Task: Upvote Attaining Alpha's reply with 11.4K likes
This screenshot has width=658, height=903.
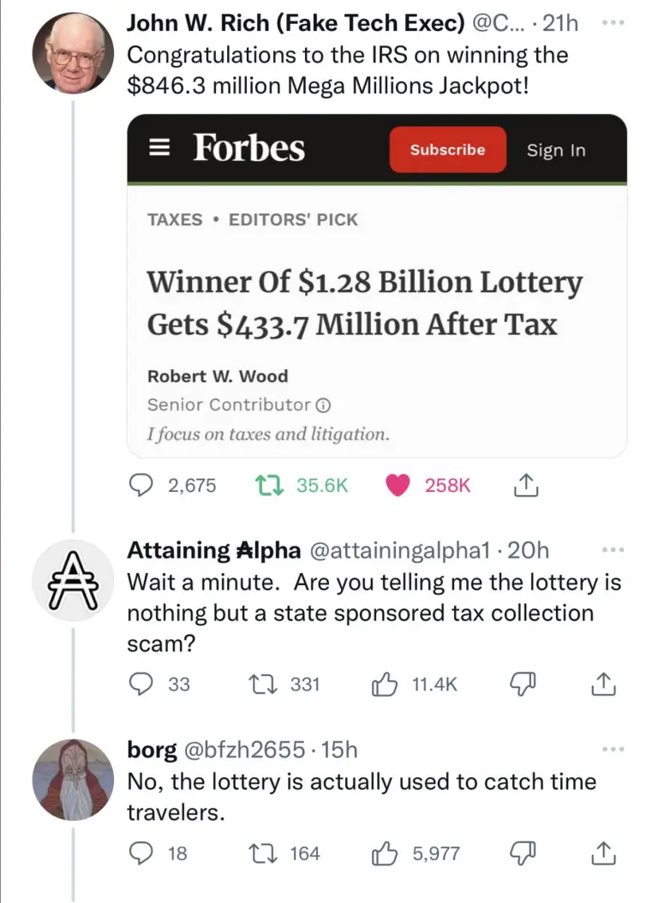Action: (384, 684)
